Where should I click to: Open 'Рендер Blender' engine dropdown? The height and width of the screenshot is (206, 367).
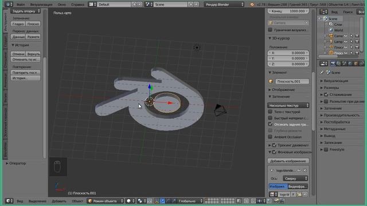click(x=224, y=5)
